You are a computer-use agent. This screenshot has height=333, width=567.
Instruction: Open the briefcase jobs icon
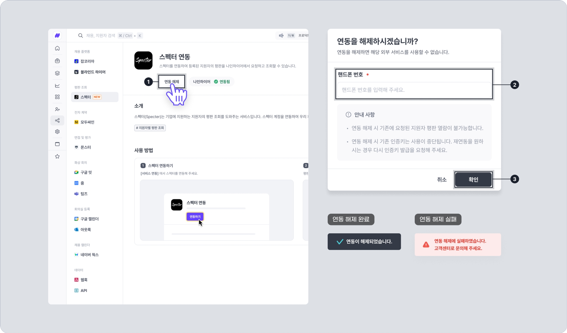[57, 61]
